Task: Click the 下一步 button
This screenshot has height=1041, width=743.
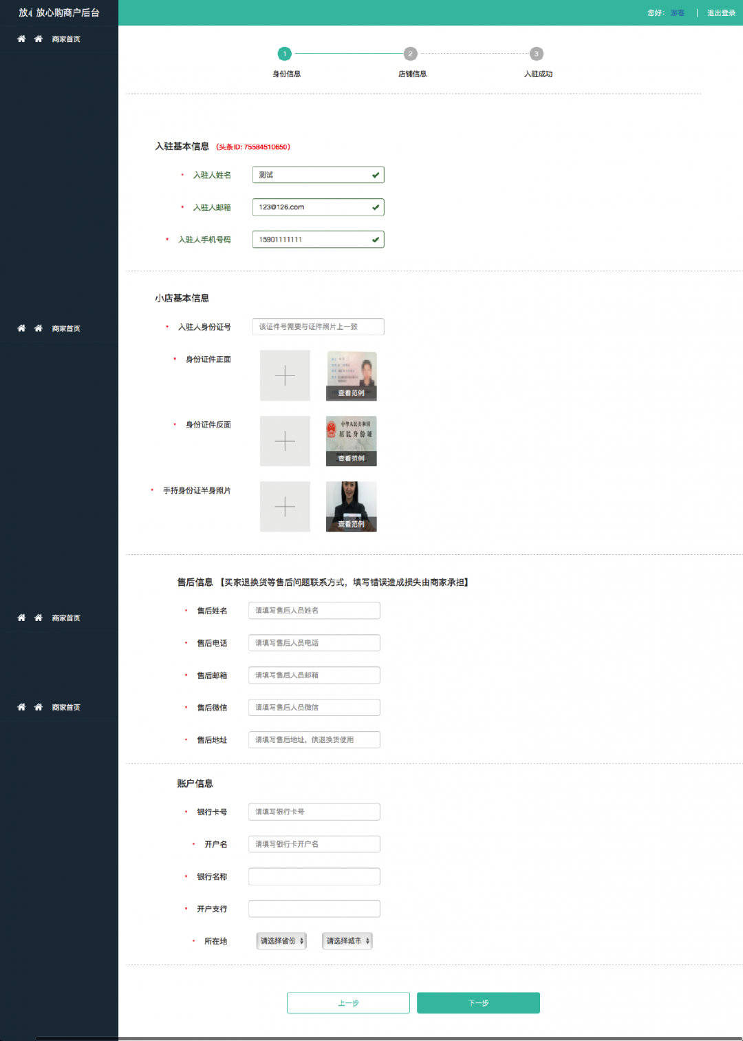Action: click(x=478, y=1003)
